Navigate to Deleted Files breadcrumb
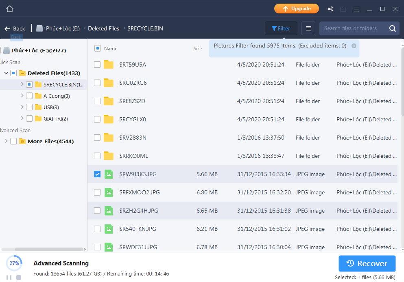Image resolution: width=404 pixels, height=282 pixels. (x=103, y=28)
